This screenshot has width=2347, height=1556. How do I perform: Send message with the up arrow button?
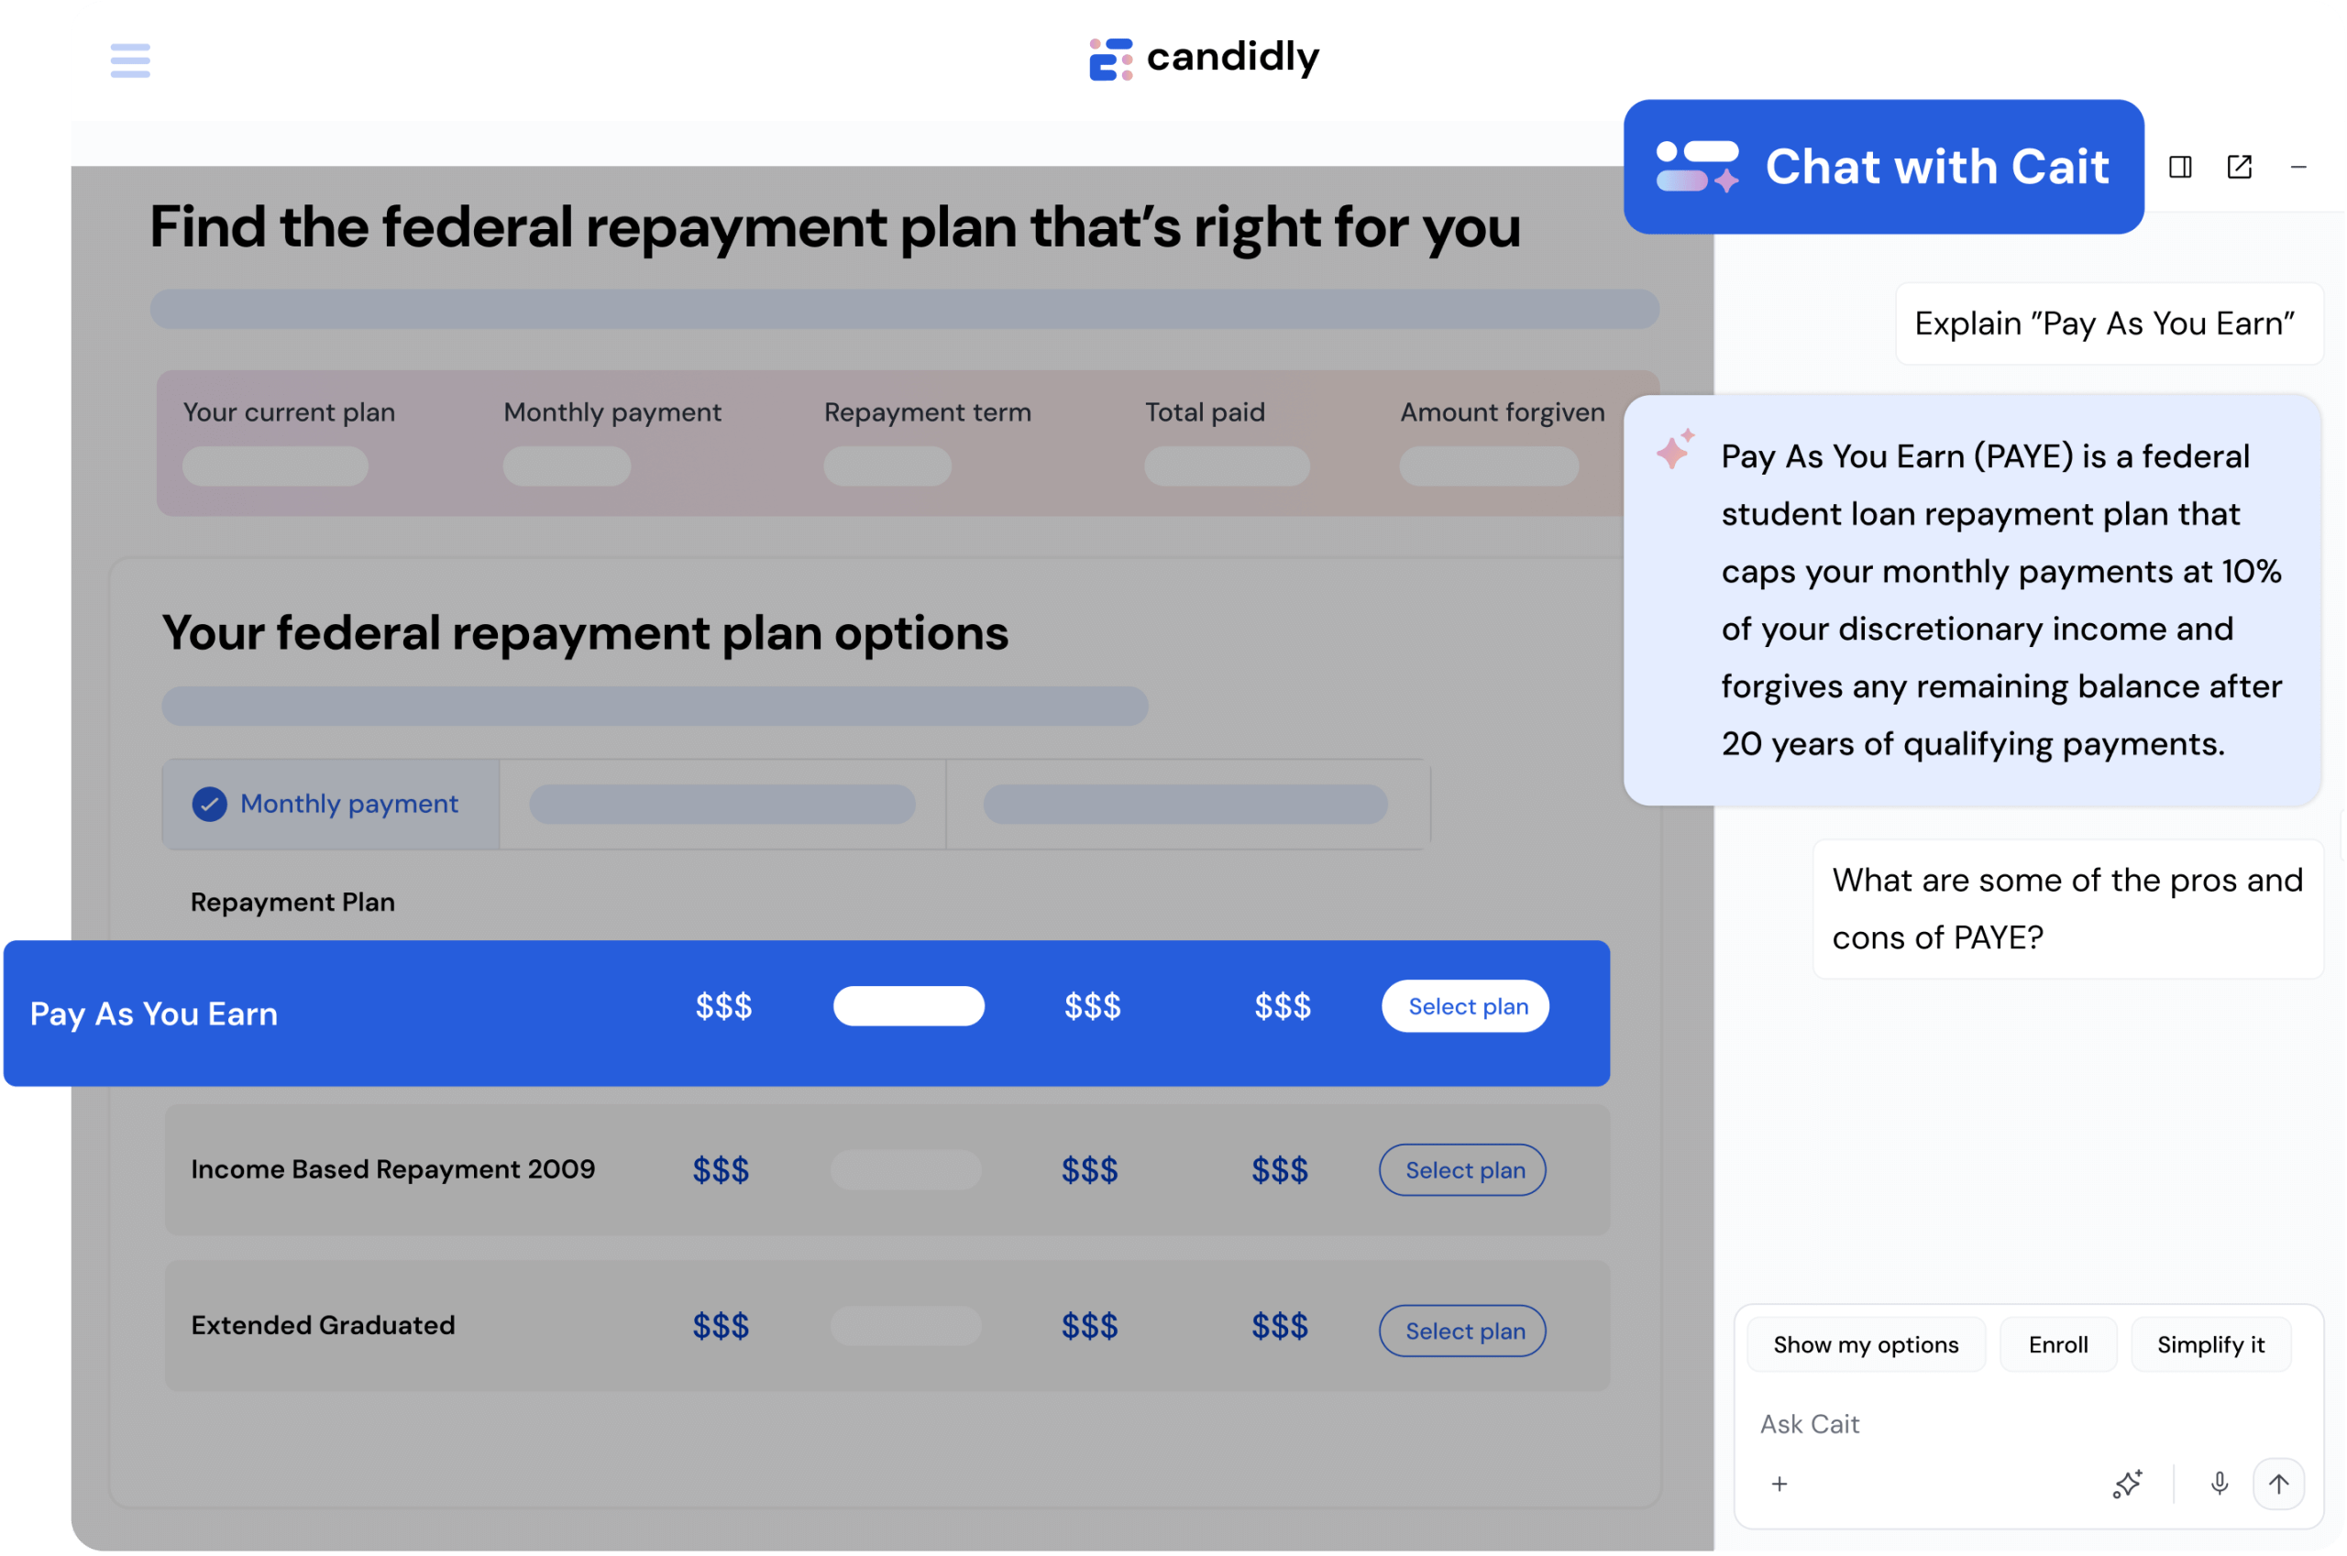2278,1484
